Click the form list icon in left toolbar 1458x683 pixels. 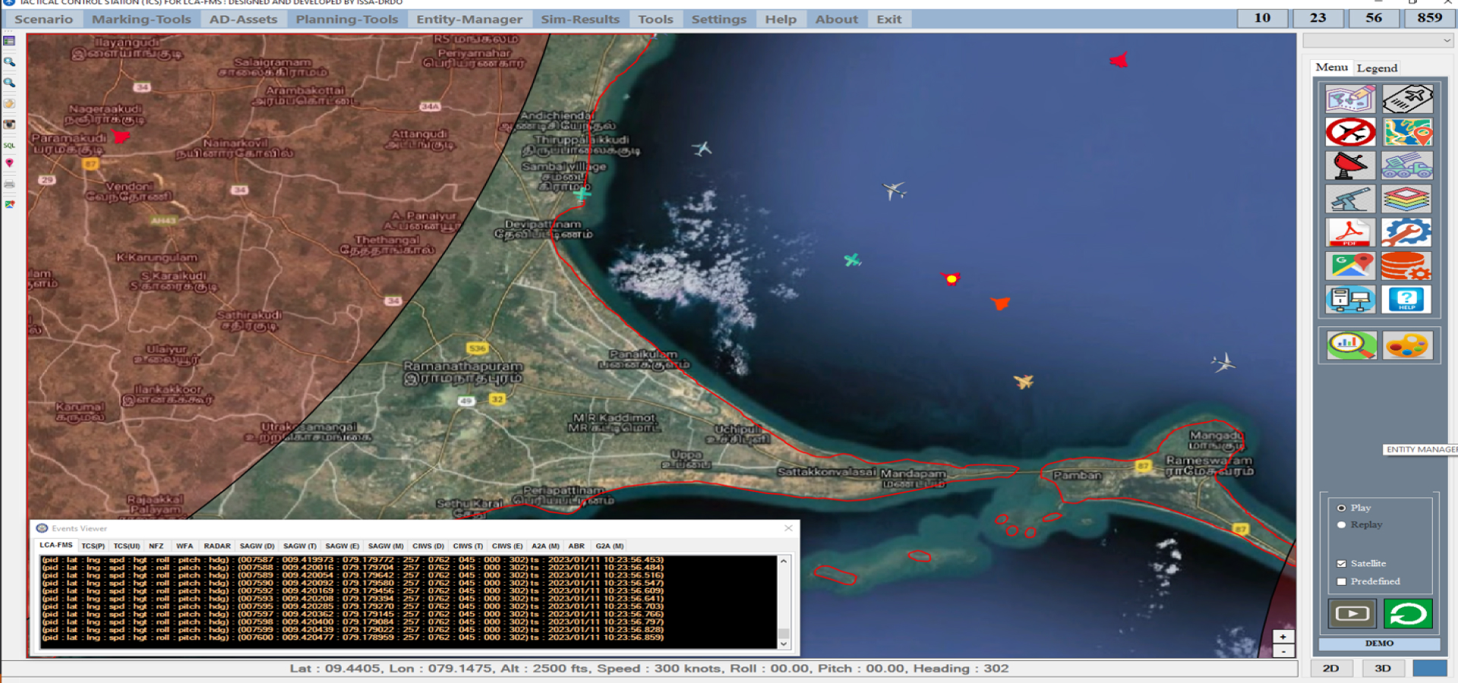[x=9, y=41]
